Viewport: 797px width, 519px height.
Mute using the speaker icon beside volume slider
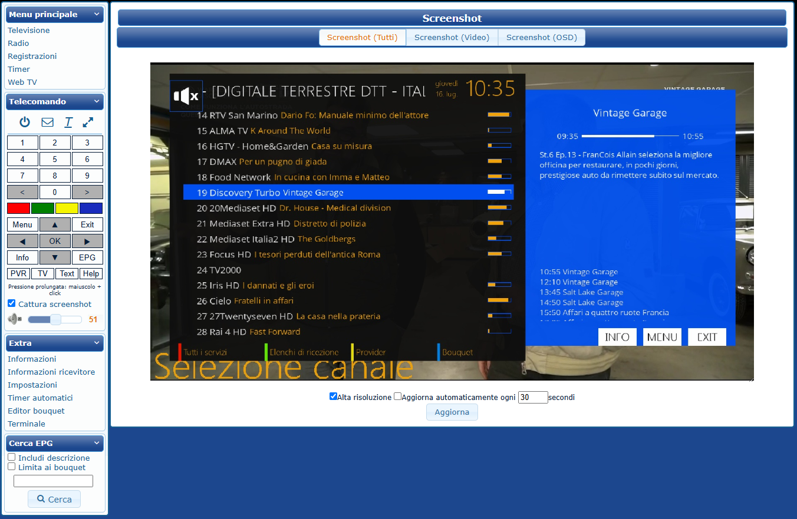(15, 319)
